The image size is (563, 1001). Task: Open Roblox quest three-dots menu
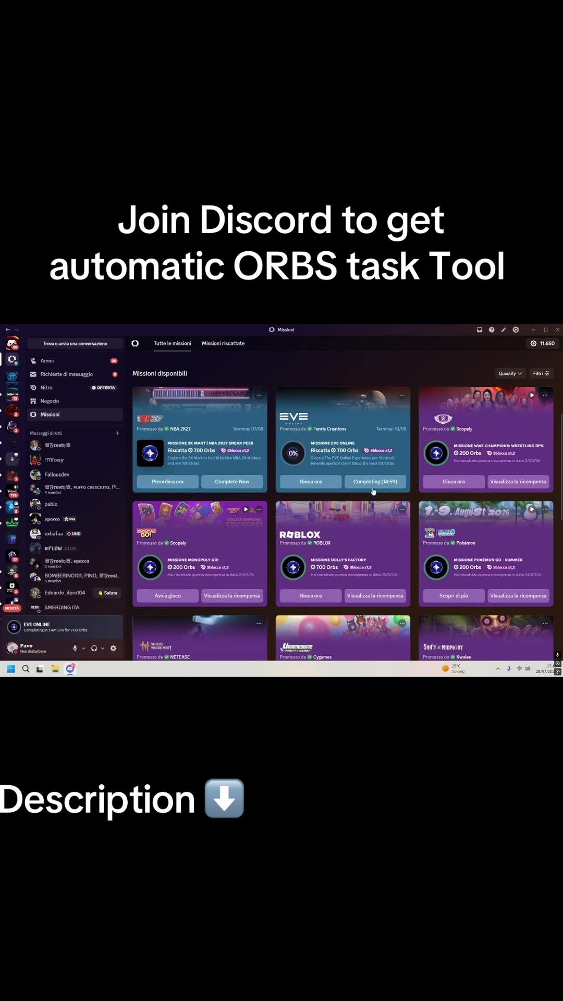pos(402,509)
